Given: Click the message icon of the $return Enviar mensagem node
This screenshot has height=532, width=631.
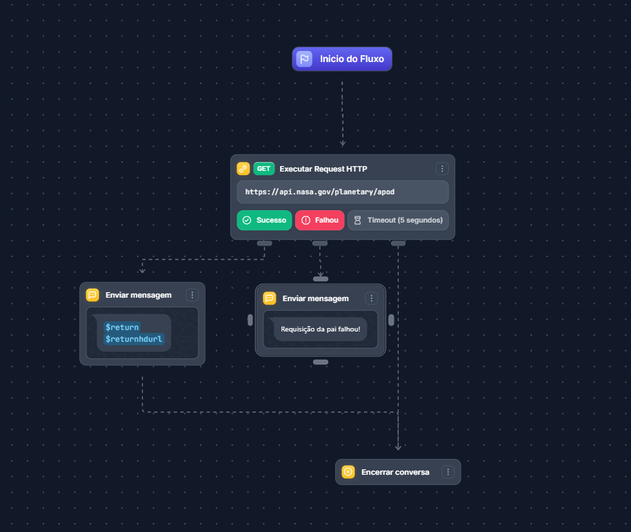Looking at the screenshot, I should pos(92,295).
